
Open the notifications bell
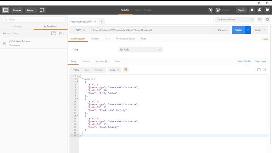click(x=252, y=10)
